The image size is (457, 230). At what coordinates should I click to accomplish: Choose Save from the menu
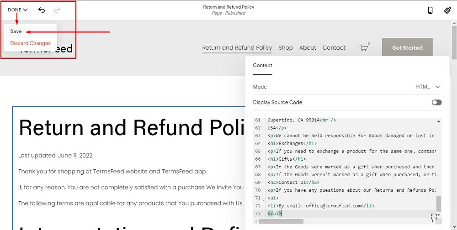16,31
